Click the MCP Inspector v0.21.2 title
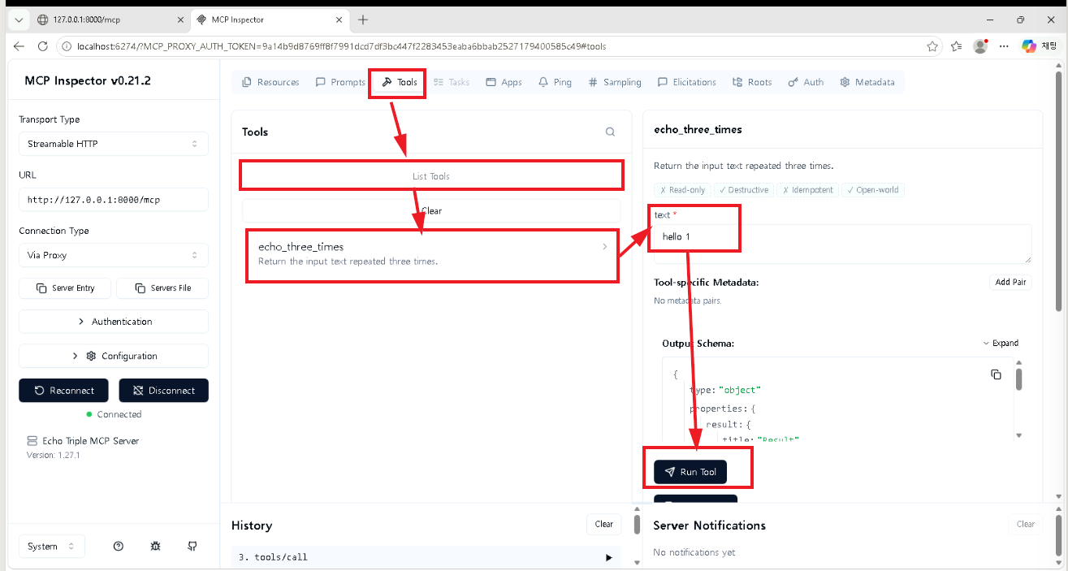Screen dimensions: 1068x571 [x=88, y=81]
